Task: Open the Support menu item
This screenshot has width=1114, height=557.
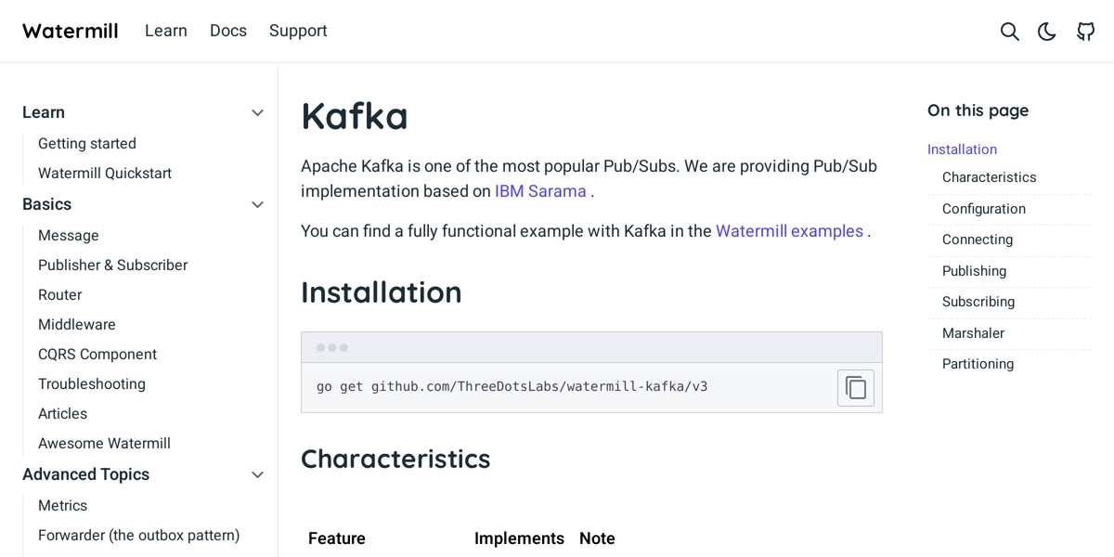Action: [297, 31]
